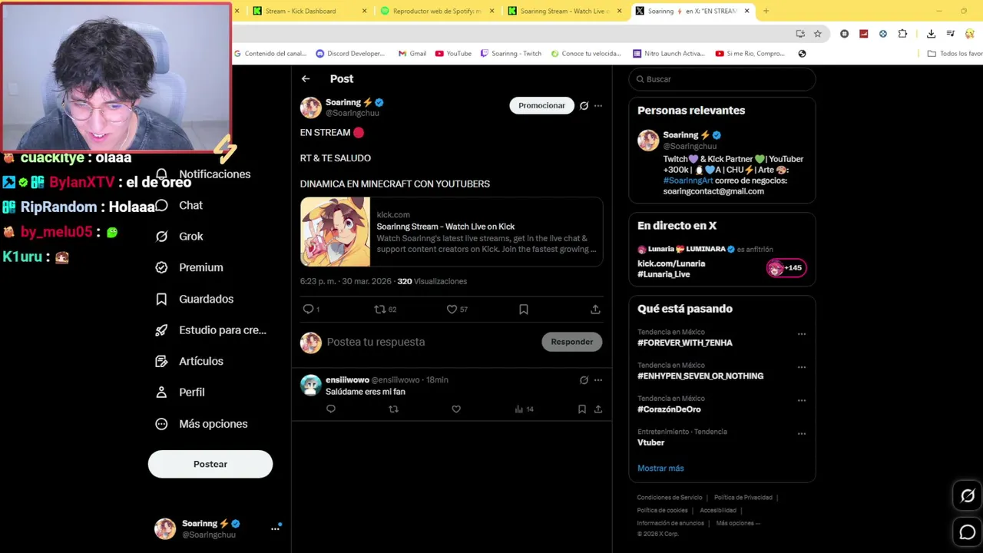Repost ensiiiwowo reply
Viewport: 983px width, 553px height.
click(x=393, y=409)
